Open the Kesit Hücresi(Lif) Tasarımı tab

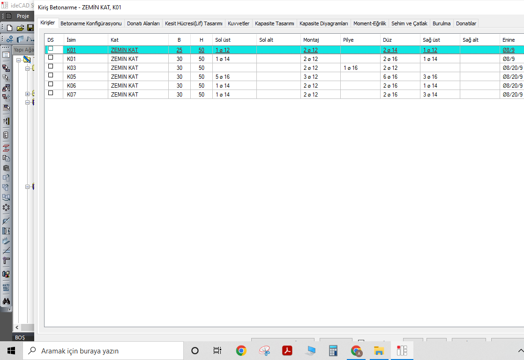(x=194, y=23)
